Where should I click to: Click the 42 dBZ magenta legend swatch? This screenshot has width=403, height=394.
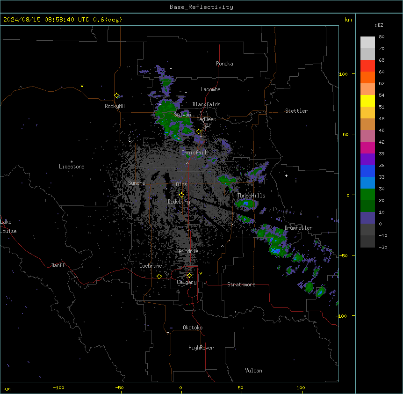click(367, 147)
